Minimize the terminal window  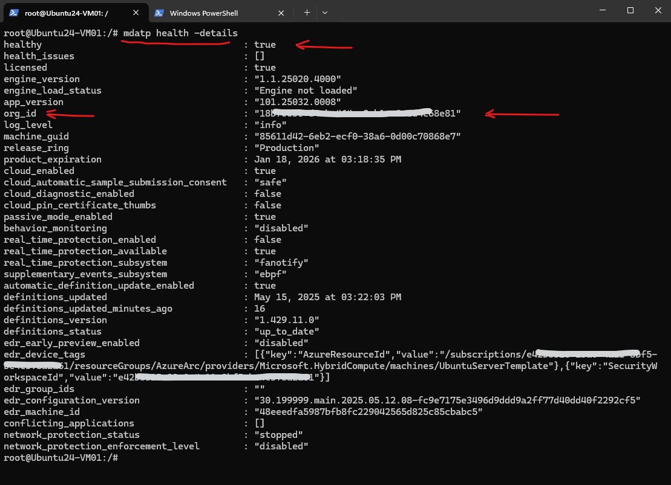[603, 10]
